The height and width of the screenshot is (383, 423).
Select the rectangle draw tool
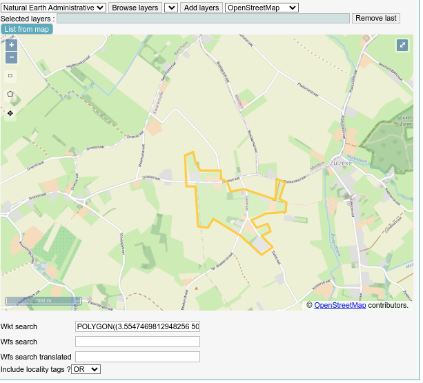tap(10, 76)
